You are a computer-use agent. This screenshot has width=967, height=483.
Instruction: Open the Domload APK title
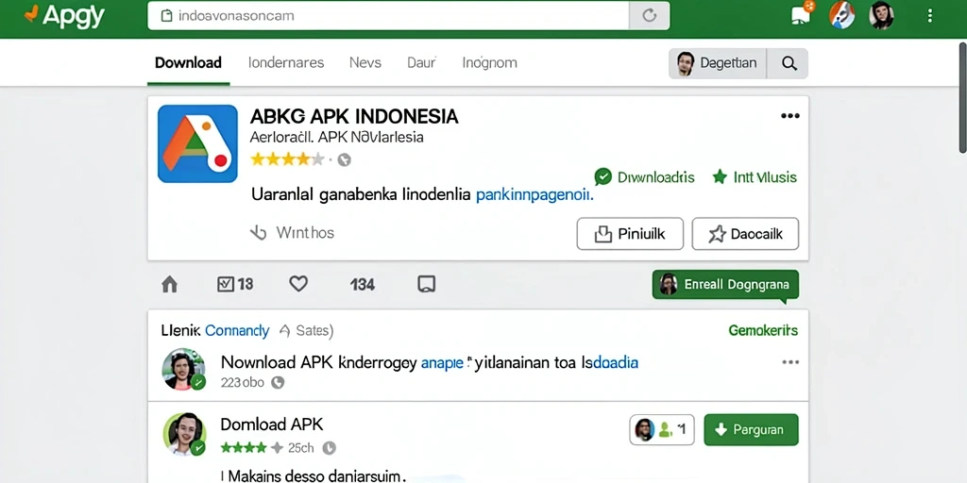pos(271,424)
